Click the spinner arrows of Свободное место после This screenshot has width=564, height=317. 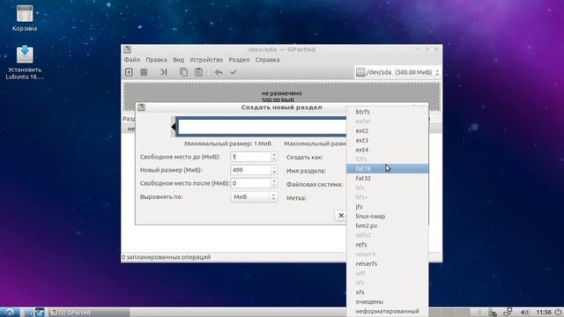point(274,183)
